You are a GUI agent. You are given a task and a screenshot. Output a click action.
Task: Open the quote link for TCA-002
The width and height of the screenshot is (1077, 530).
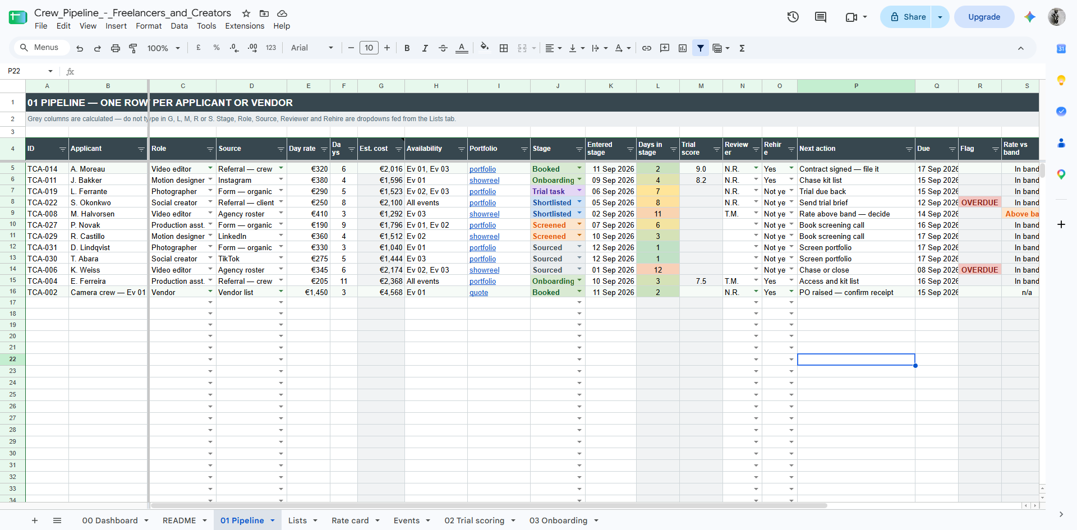pyautogui.click(x=478, y=292)
